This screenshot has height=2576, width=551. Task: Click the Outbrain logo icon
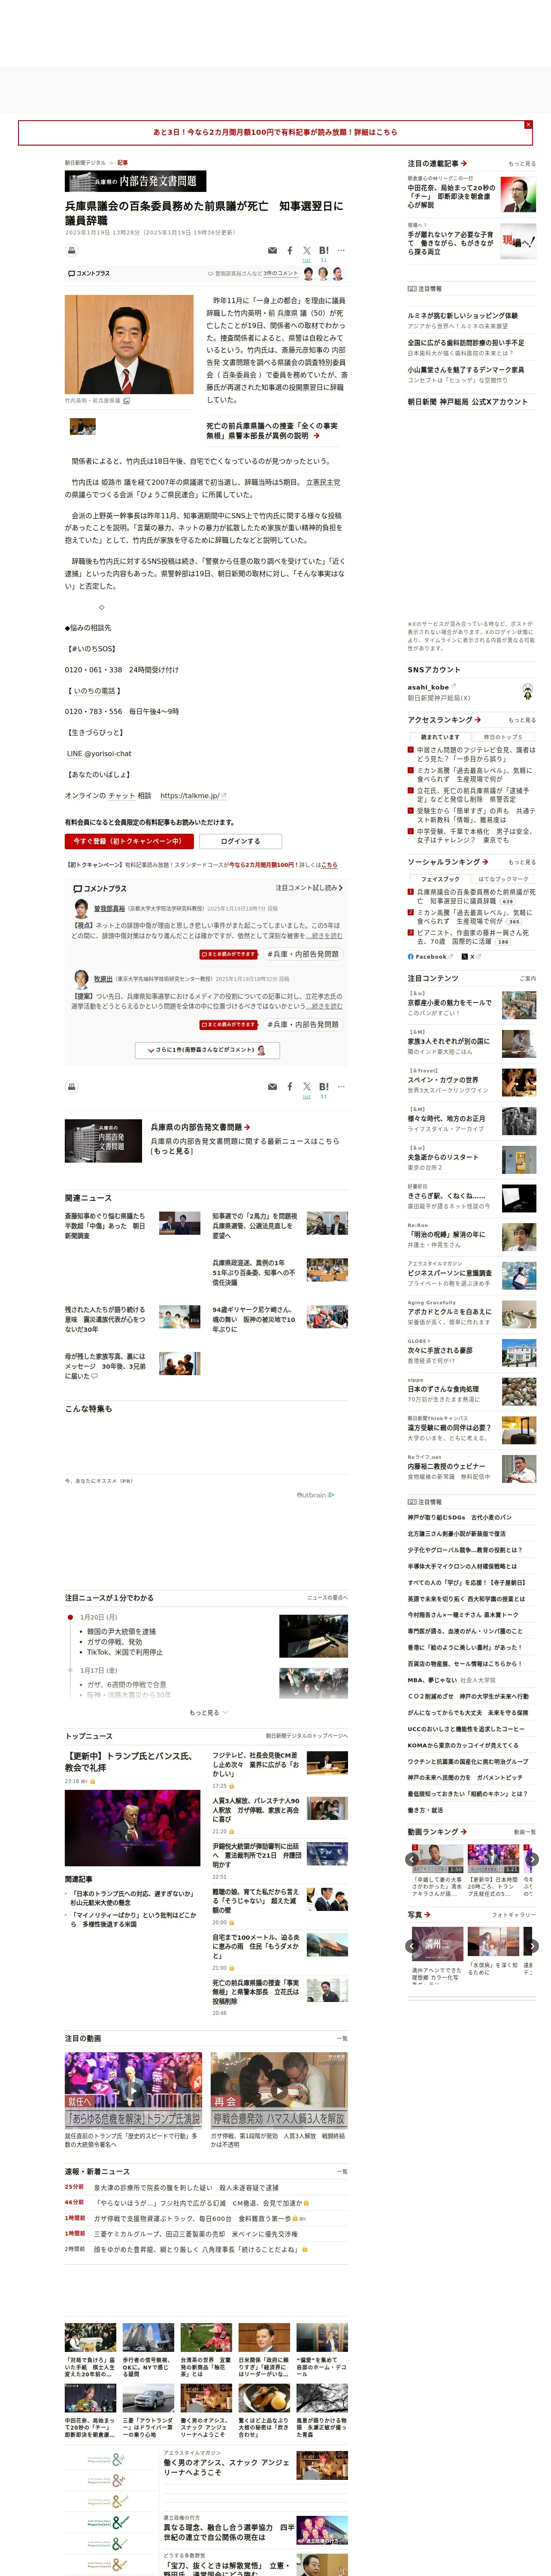(315, 1495)
